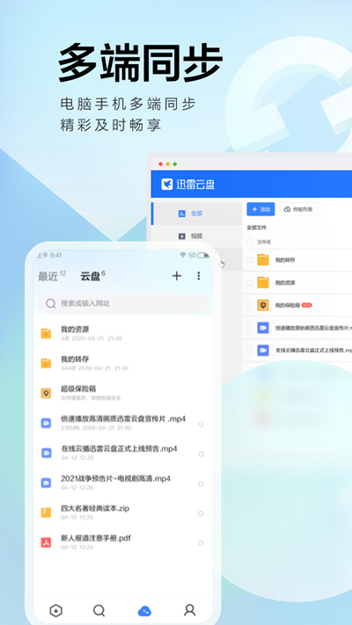Click the 文件名 column header in desktop window

(264, 242)
